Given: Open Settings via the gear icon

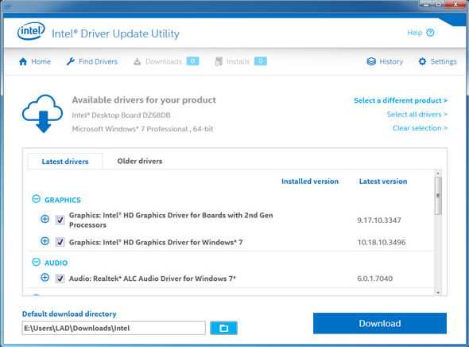Looking at the screenshot, I should click(x=422, y=61).
